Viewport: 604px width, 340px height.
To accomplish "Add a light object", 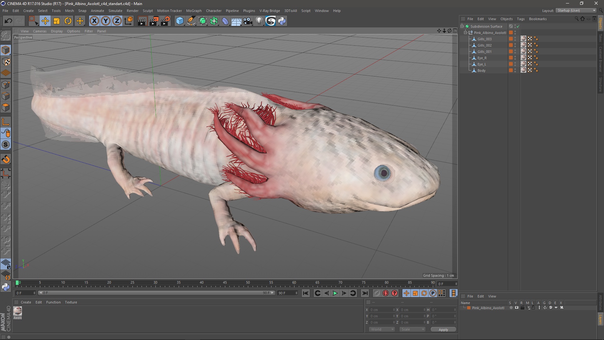I will point(259,21).
